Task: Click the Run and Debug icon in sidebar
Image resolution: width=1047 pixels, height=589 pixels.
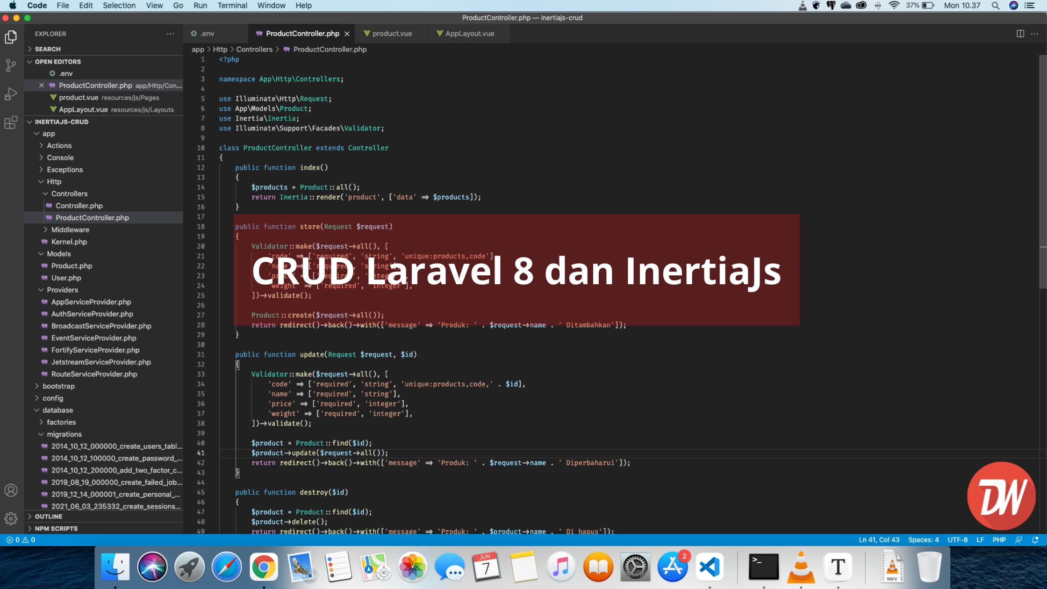Action: (11, 93)
